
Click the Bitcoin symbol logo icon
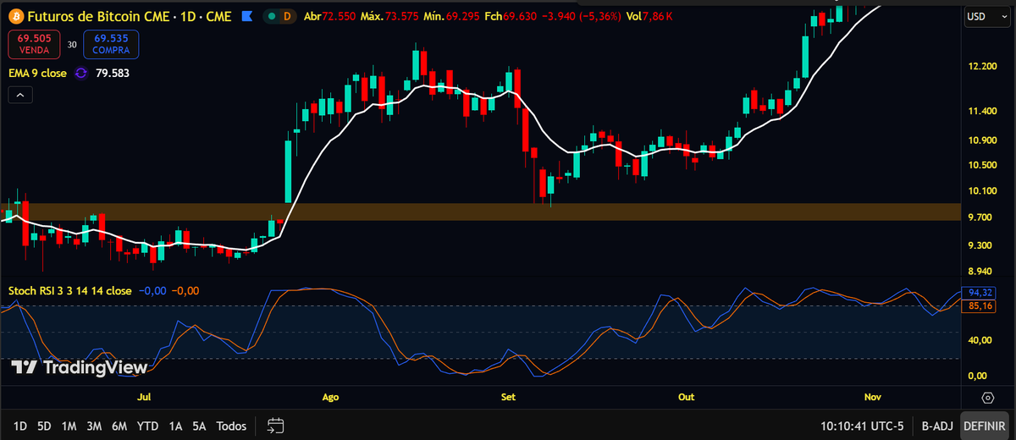pyautogui.click(x=17, y=16)
